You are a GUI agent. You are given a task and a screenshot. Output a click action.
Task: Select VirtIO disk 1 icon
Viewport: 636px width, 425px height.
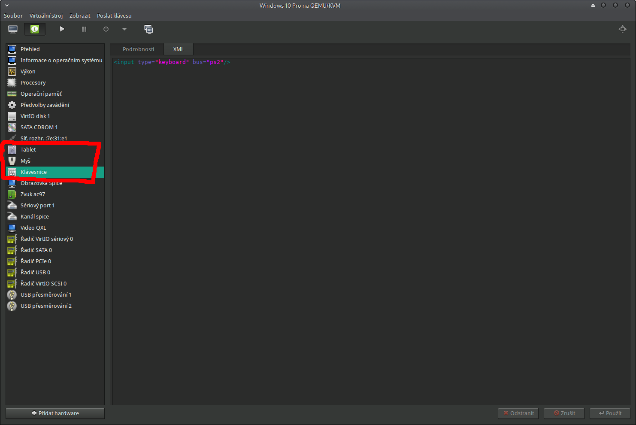pyautogui.click(x=12, y=116)
